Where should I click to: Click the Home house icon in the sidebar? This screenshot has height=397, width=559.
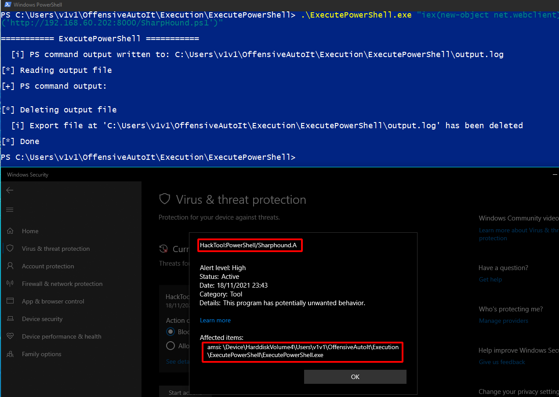10,231
